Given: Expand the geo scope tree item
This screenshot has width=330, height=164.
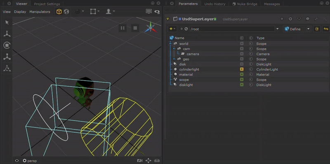Looking at the screenshot, I should pyautogui.click(x=174, y=59).
